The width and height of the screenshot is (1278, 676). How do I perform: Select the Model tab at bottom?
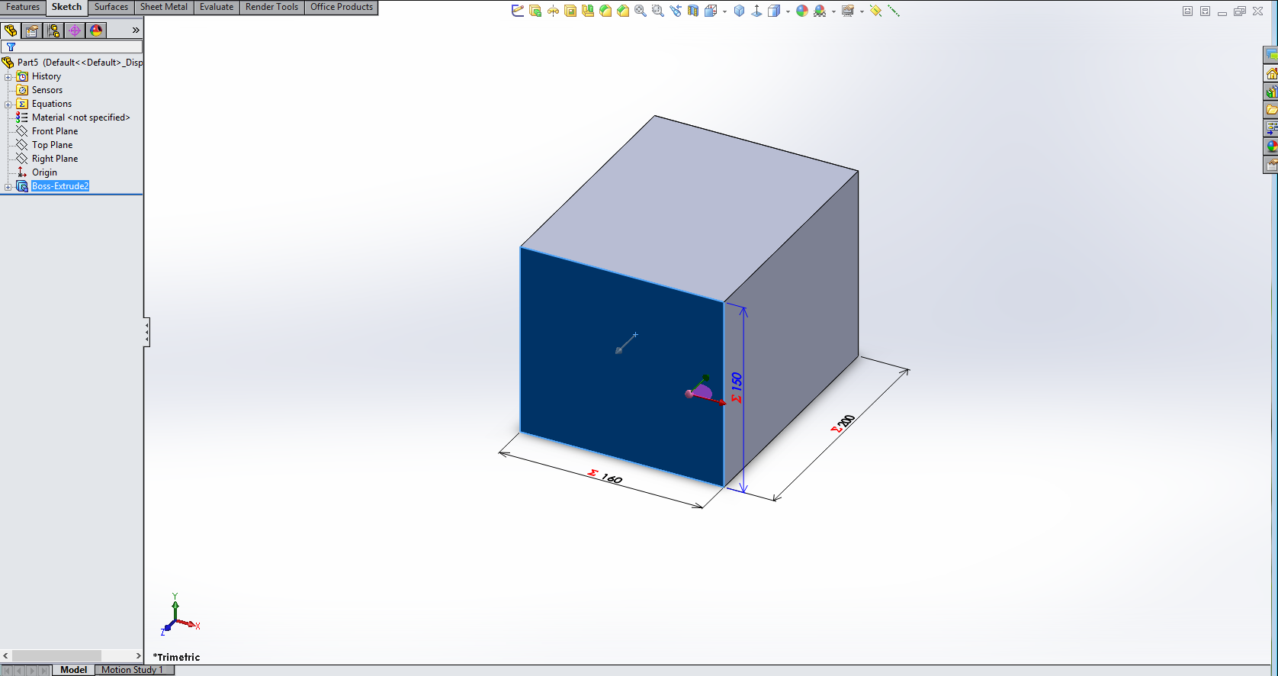(74, 670)
